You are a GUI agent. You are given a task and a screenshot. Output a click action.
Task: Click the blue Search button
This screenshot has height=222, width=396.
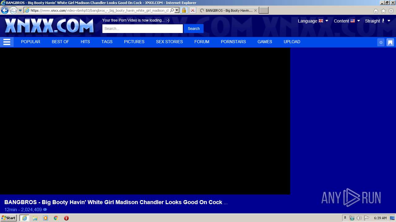tap(194, 29)
